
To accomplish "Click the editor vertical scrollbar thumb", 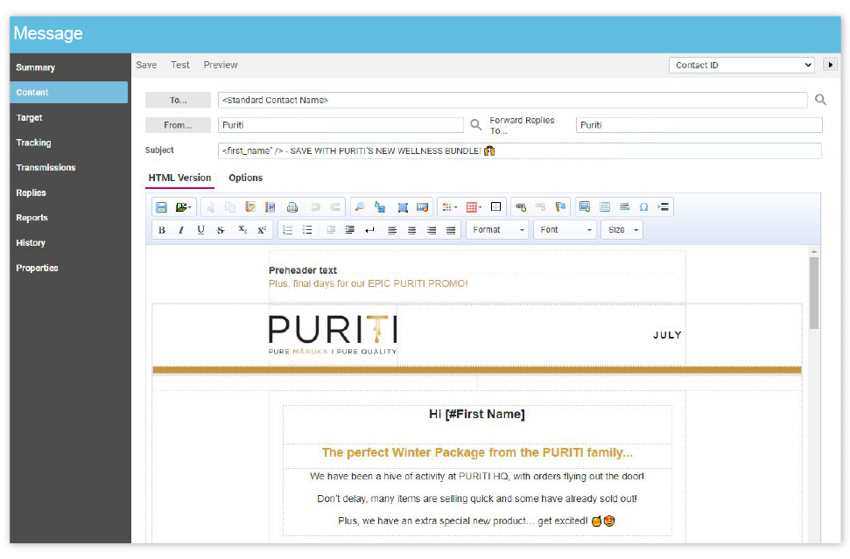I will [814, 293].
